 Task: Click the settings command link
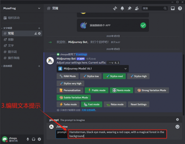coord(81,54)
